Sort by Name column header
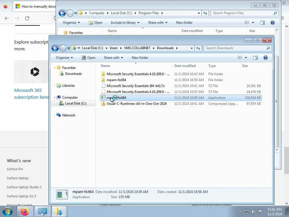 tap(105, 66)
